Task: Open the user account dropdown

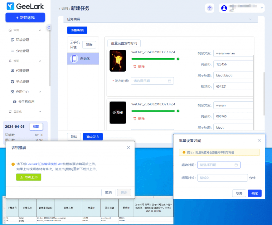Action: 262,8
